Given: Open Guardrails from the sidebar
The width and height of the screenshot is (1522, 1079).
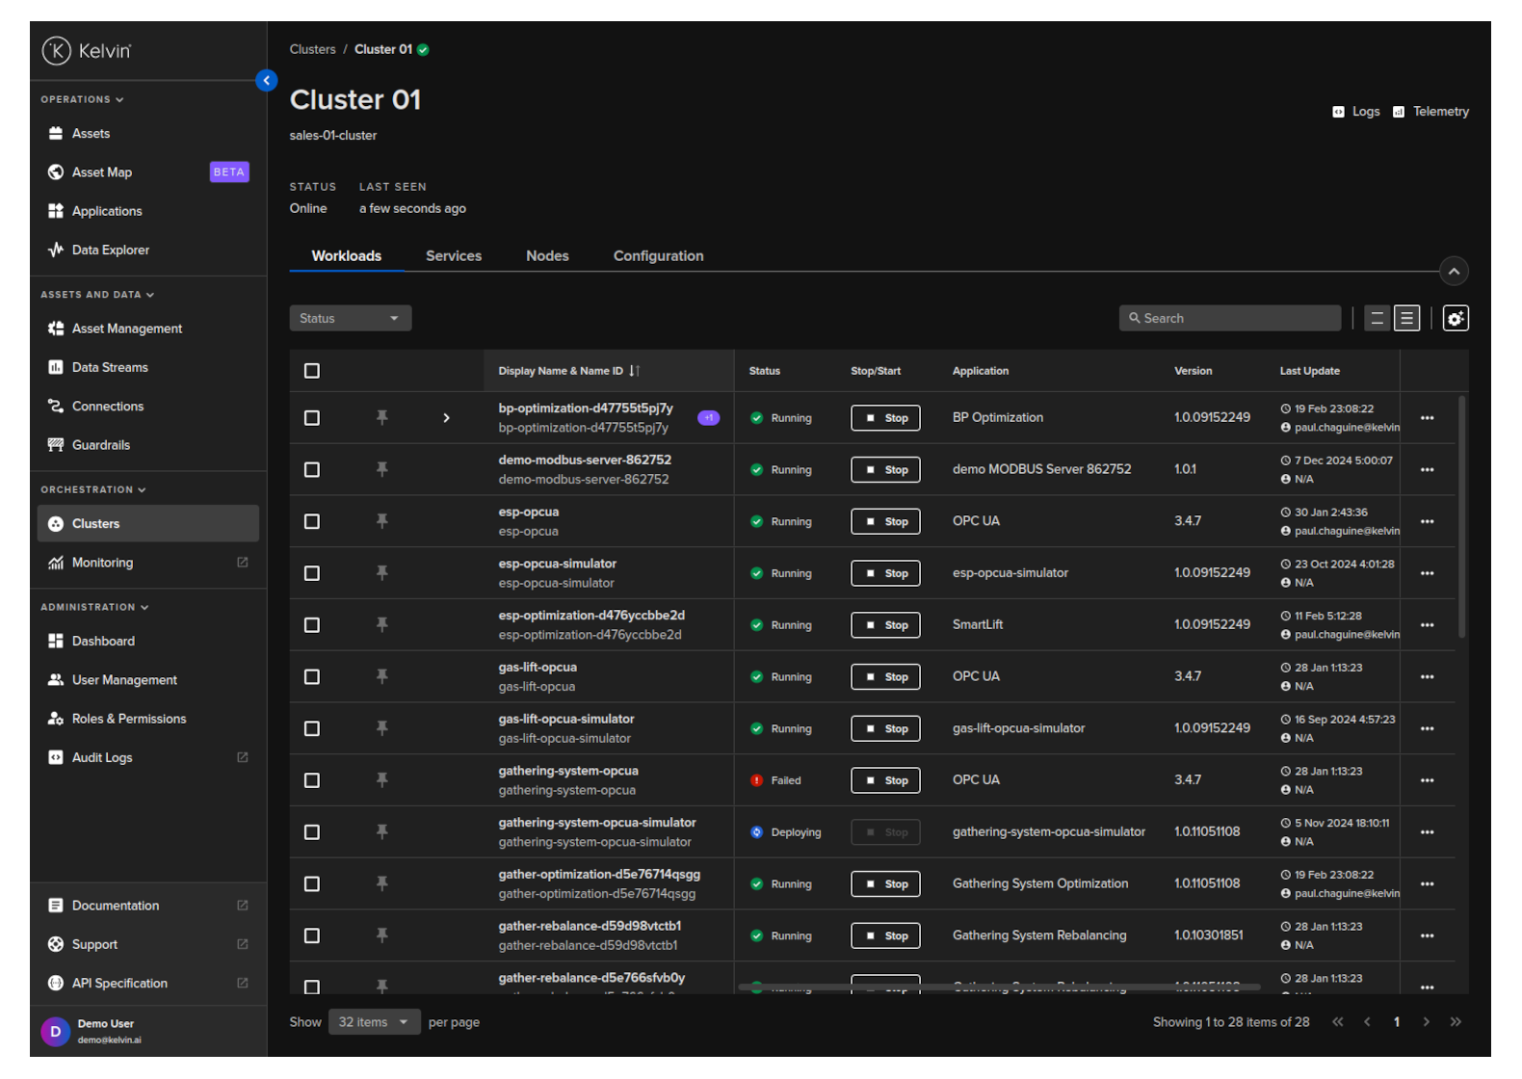Looking at the screenshot, I should coord(100,445).
